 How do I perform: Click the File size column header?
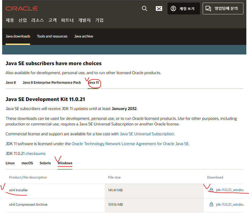point(114,178)
